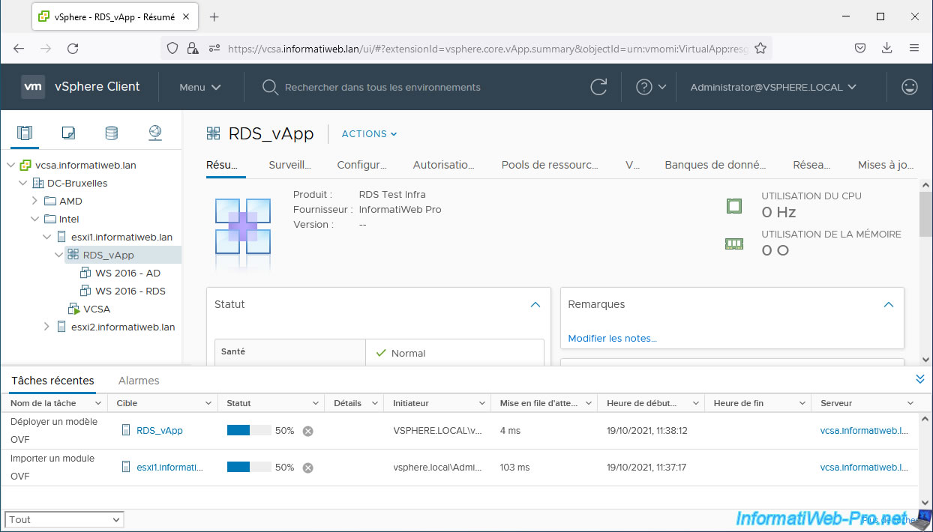Open the Autorisations tab
The width and height of the screenshot is (933, 532).
443,165
